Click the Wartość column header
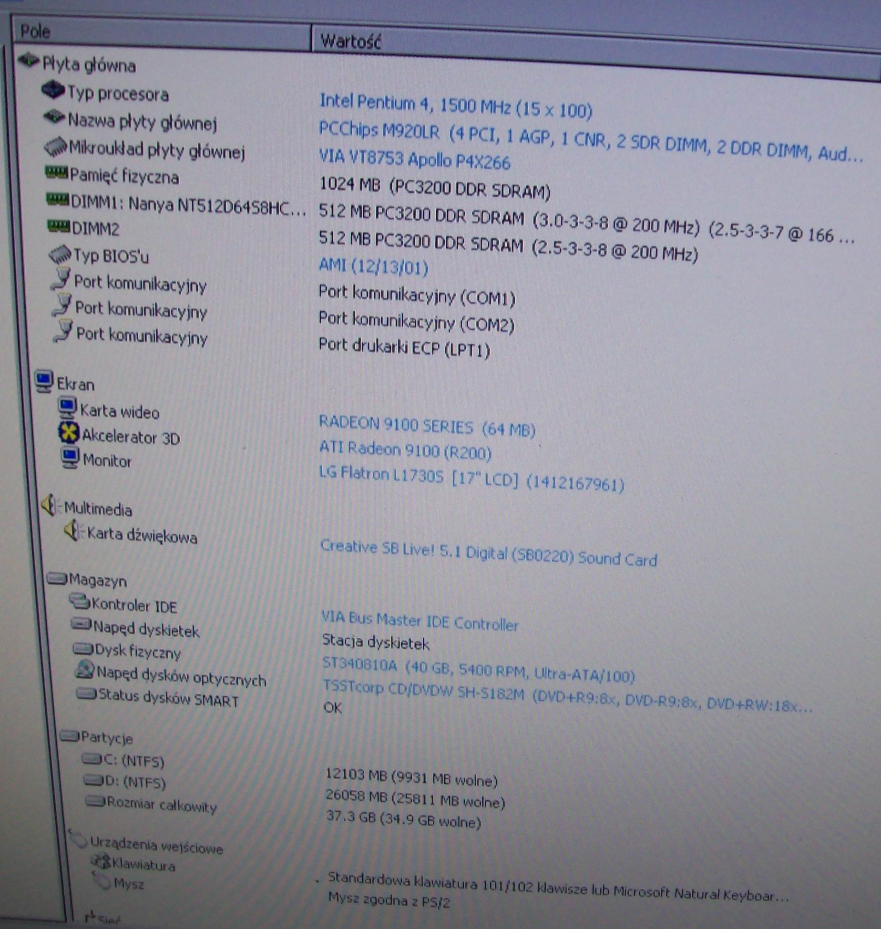Image resolution: width=881 pixels, height=929 pixels. coord(596,53)
